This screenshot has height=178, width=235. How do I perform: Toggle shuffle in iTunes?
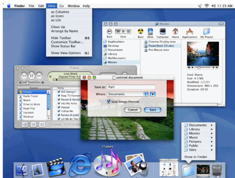click(x=33, y=124)
